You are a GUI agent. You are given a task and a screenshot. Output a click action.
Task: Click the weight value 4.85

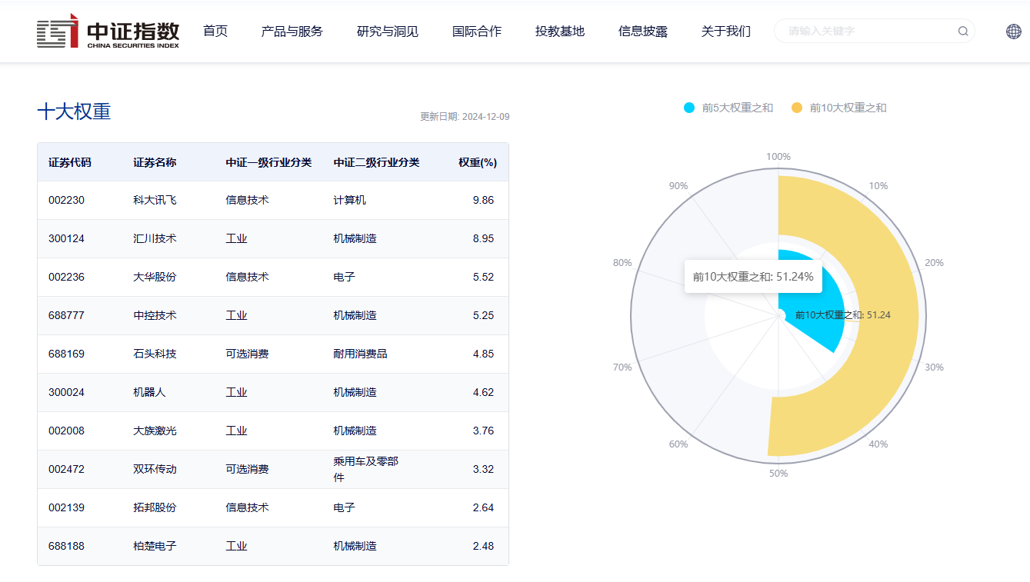coord(483,354)
